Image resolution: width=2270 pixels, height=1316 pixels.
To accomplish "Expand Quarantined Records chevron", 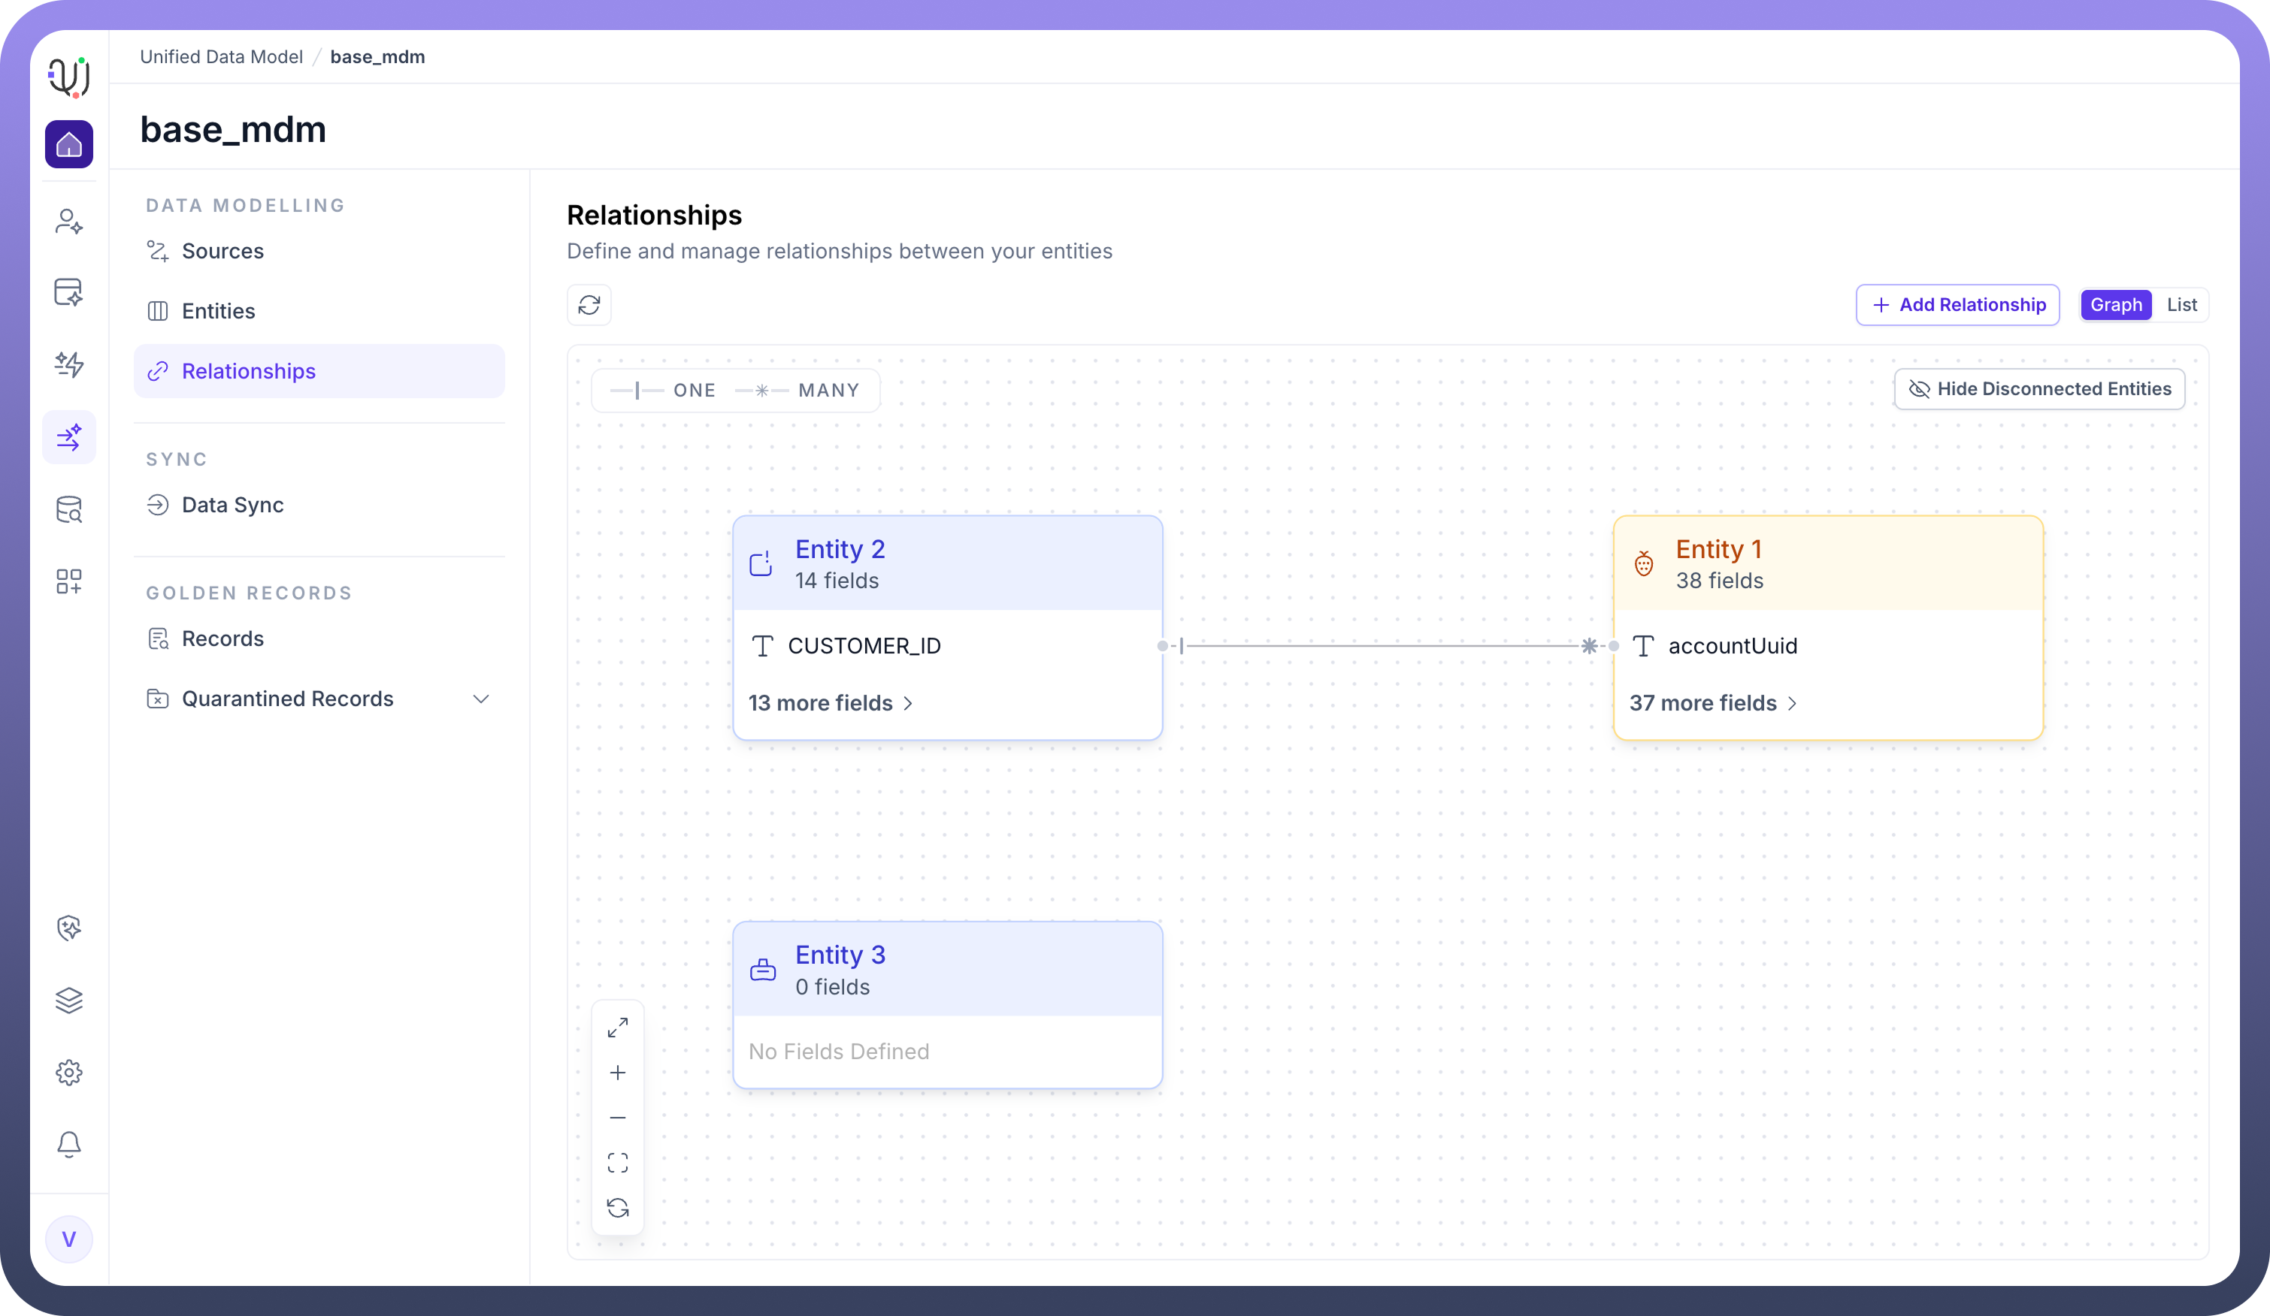I will pyautogui.click(x=481, y=699).
